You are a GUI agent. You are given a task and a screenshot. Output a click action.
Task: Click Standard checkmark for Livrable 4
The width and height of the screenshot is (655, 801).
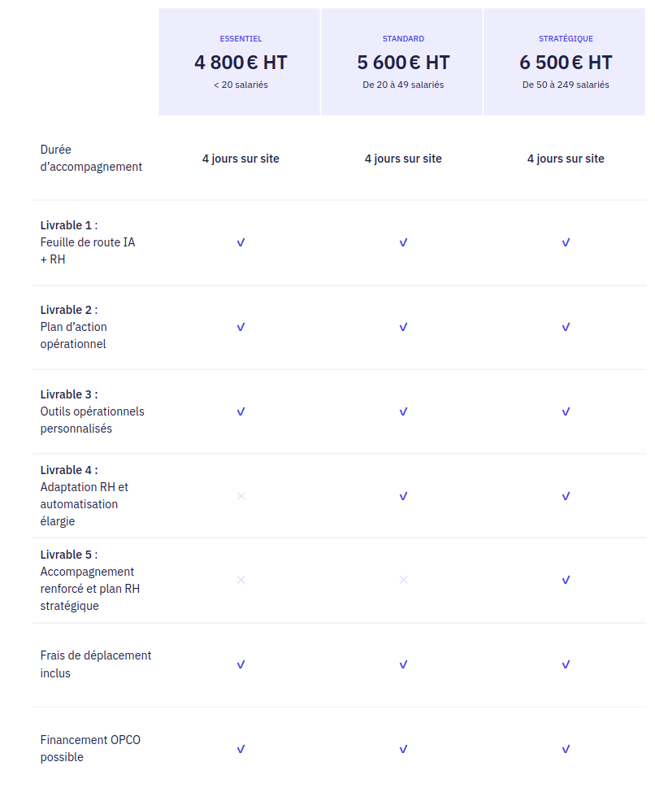pyautogui.click(x=403, y=496)
